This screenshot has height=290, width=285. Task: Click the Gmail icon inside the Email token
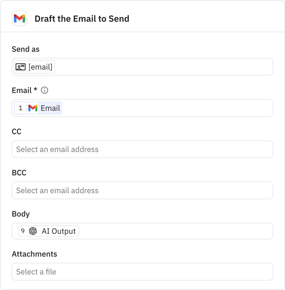[33, 108]
